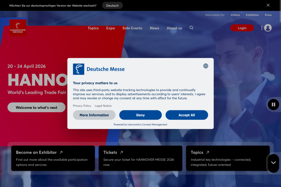Open the Side Events menu
This screenshot has width=281, height=187.
tap(132, 28)
